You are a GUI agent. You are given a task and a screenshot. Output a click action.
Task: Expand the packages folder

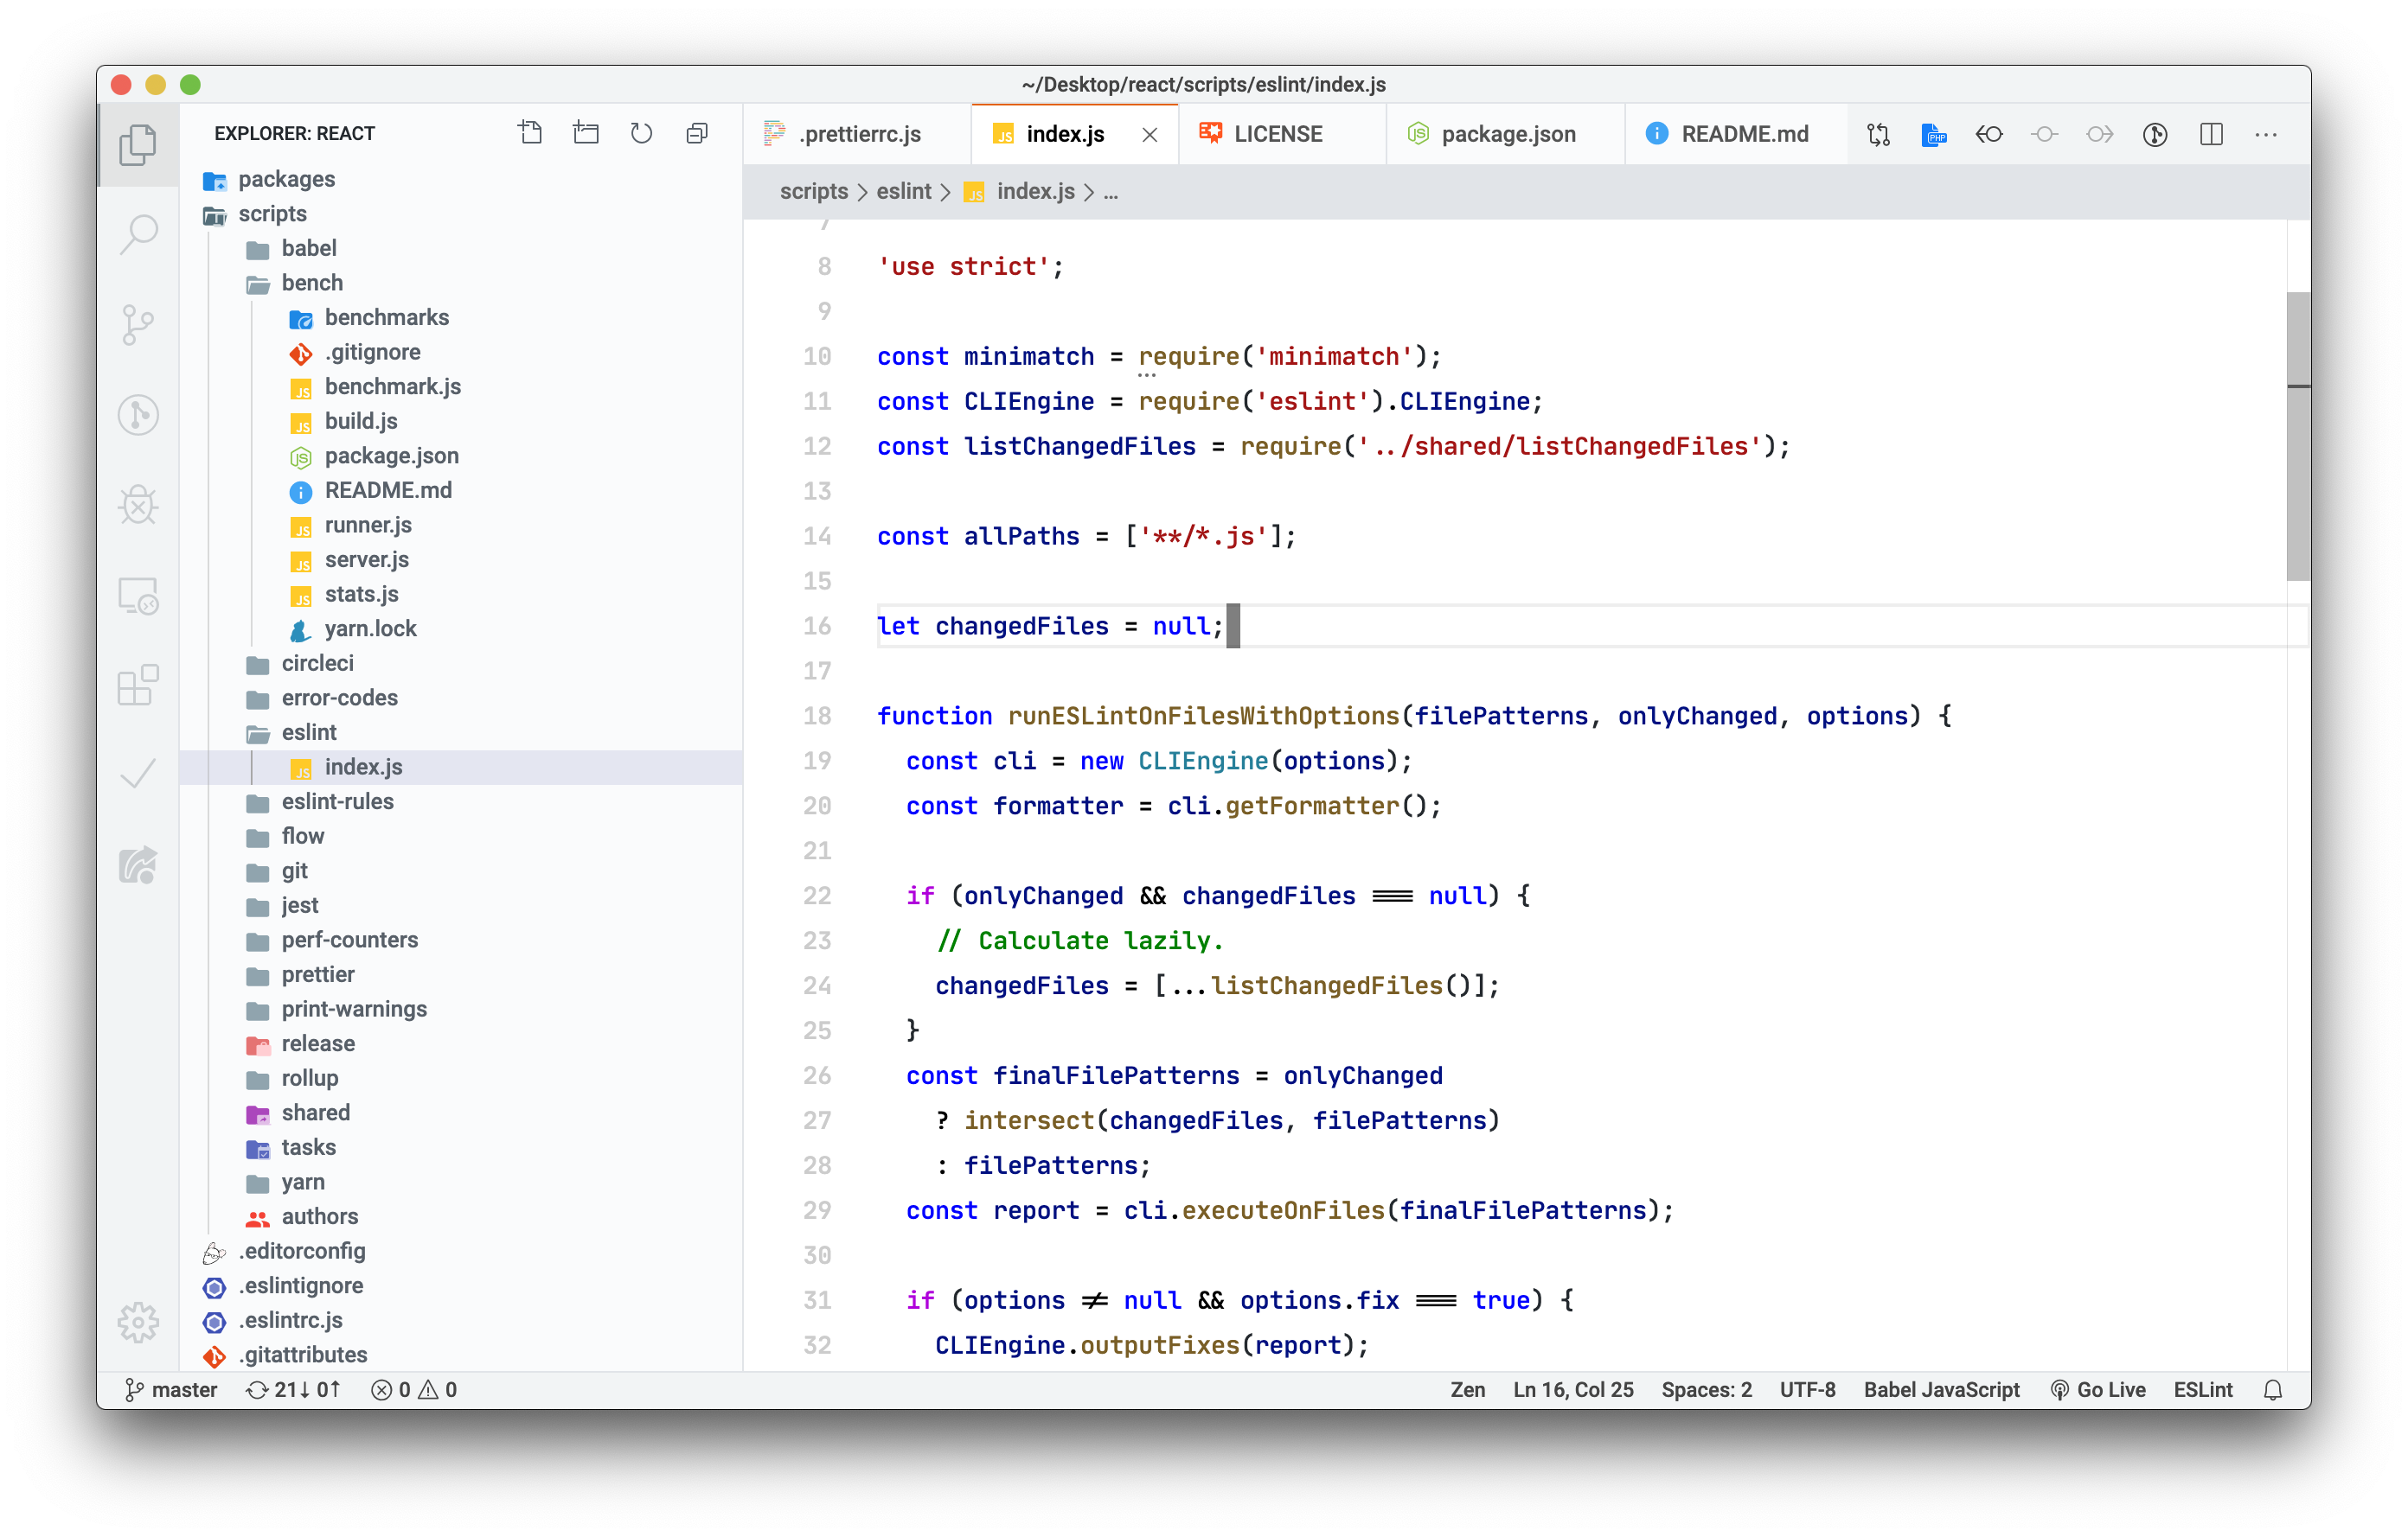[286, 179]
